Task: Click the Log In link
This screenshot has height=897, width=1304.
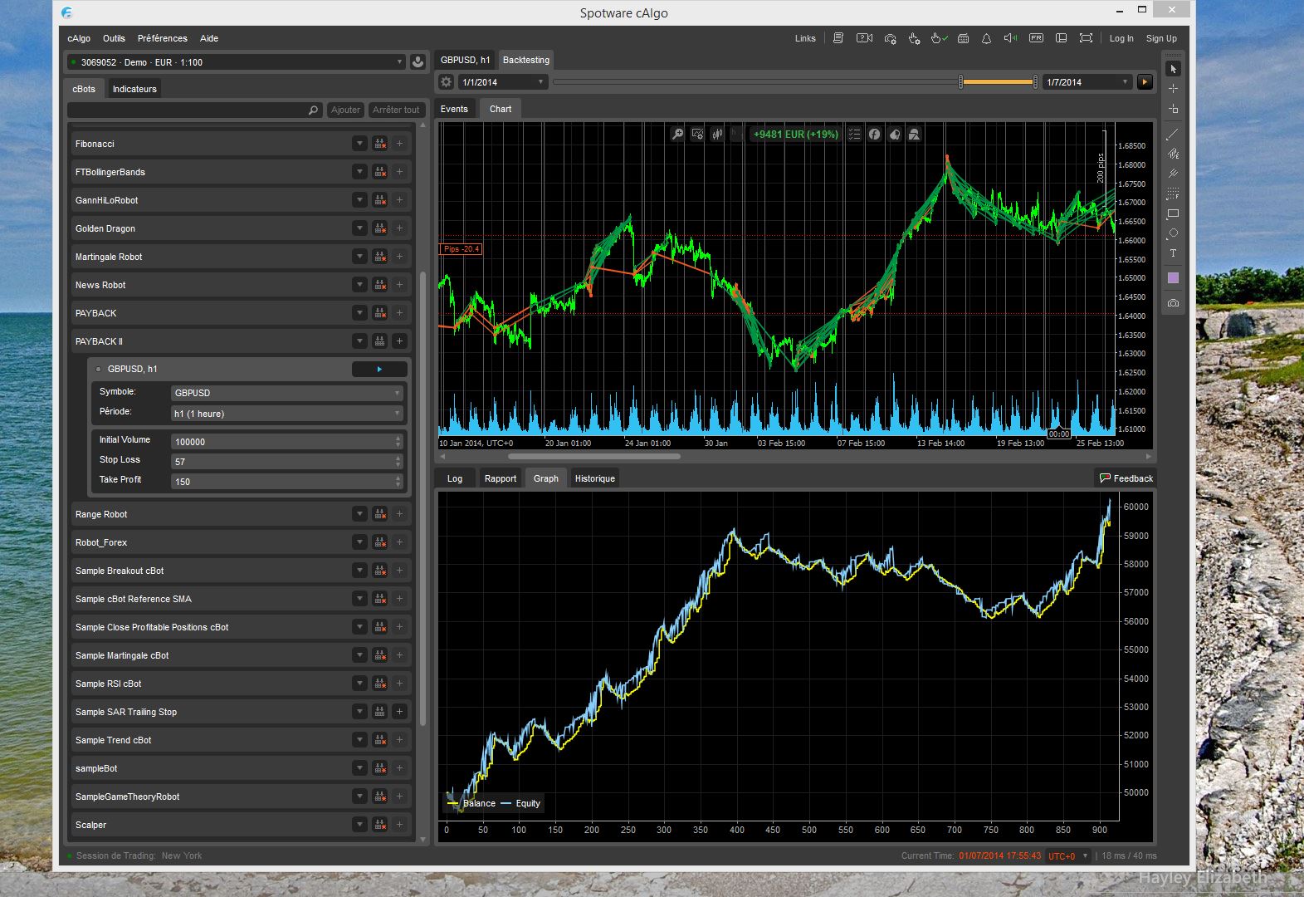Action: pos(1121,38)
